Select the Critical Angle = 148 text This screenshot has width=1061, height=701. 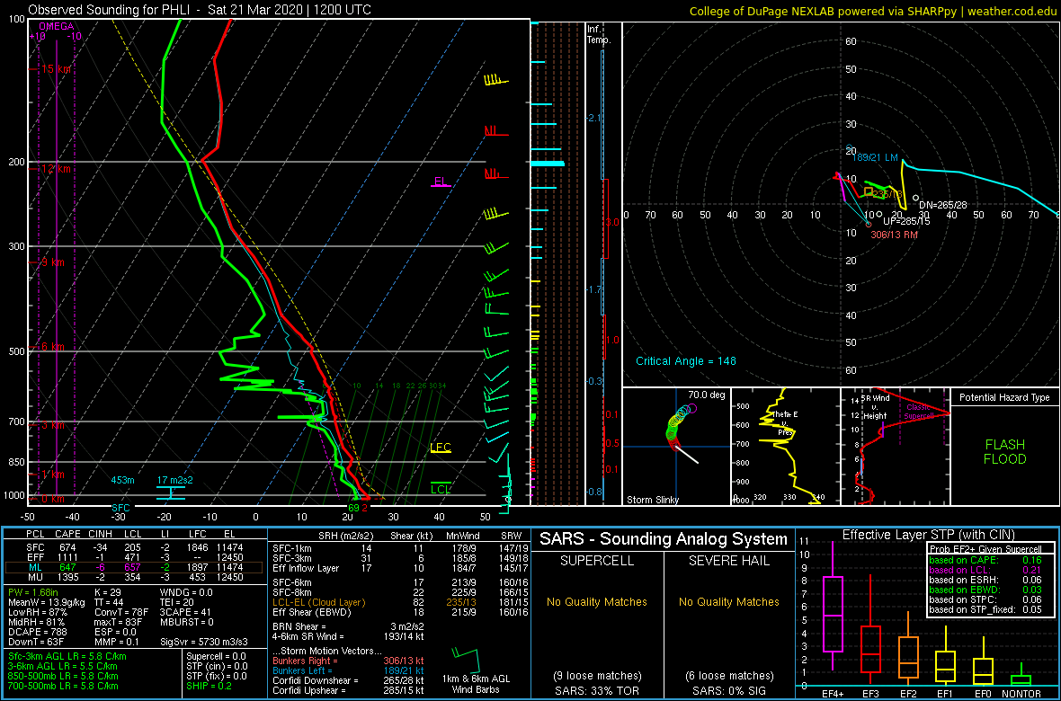pyautogui.click(x=686, y=360)
